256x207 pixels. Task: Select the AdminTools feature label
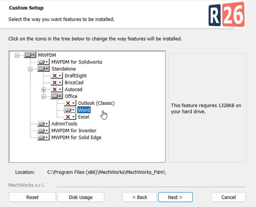[x=64, y=124]
